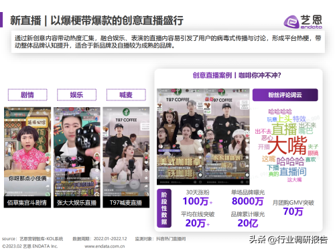Click 哈哈哈哈 at top of word cloud
Viewport: 335px width, 251px height.
tap(280, 112)
